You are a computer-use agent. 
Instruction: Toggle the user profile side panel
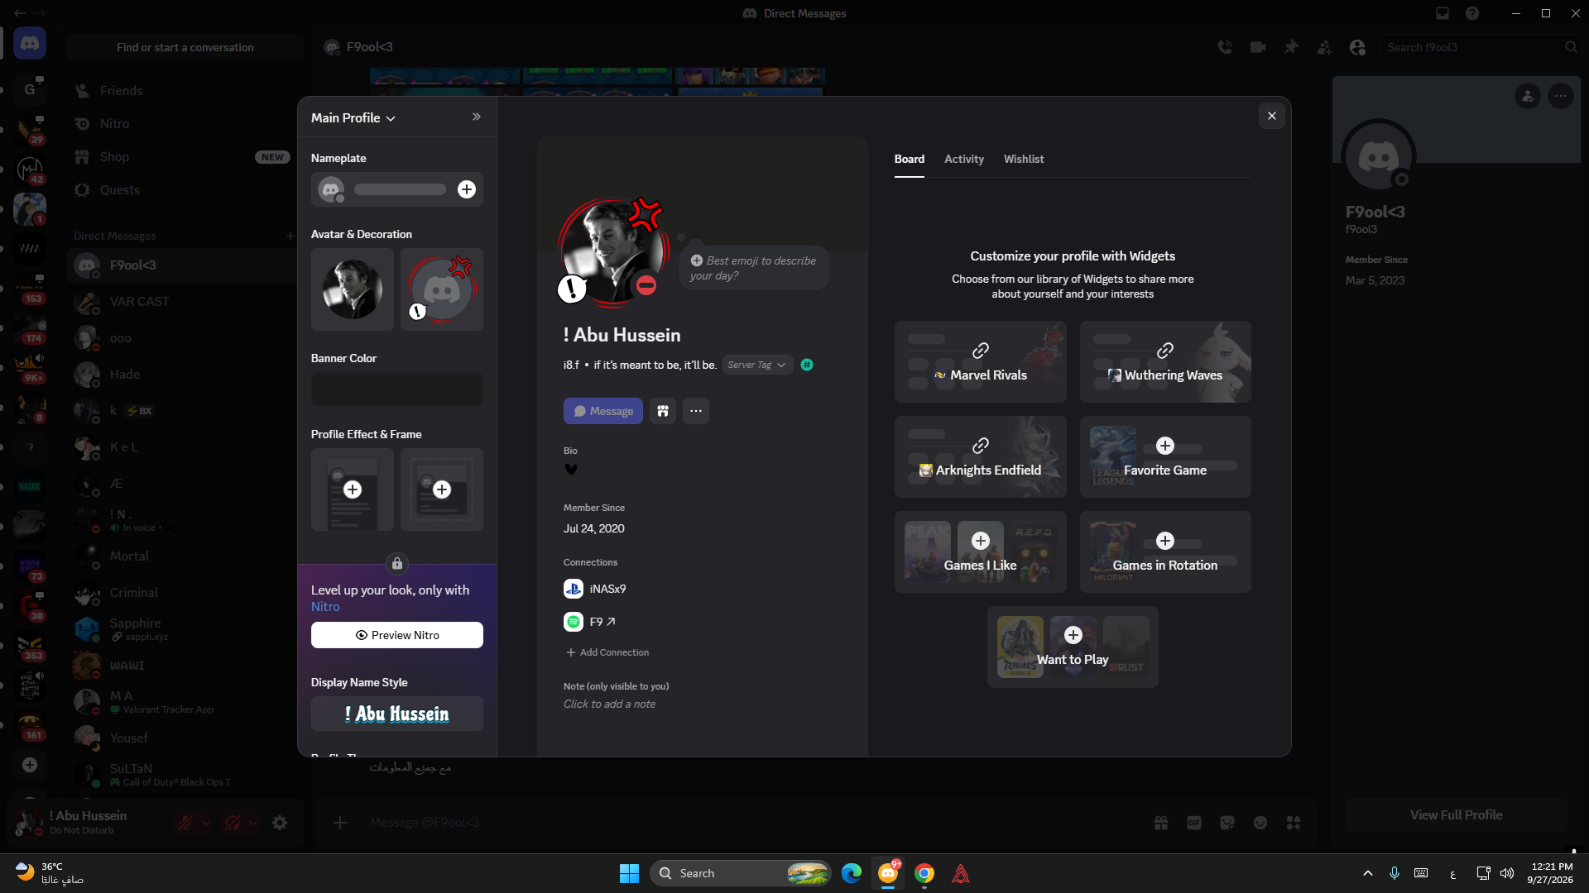tap(1357, 47)
